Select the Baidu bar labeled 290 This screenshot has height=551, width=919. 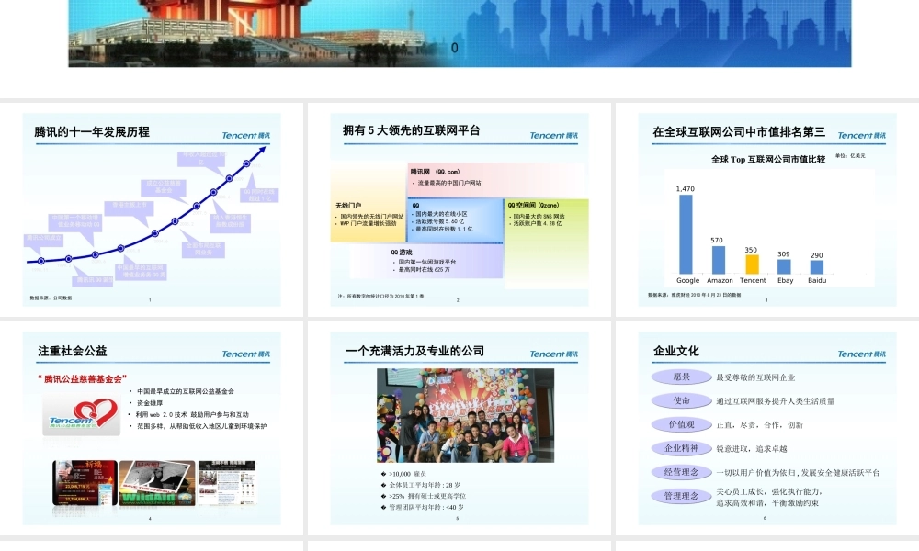[817, 267]
